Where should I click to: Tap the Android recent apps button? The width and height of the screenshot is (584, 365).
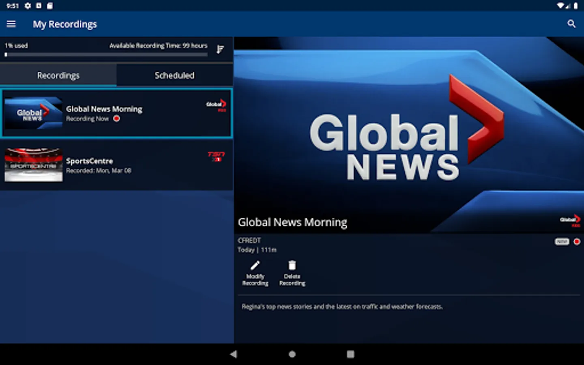point(350,354)
